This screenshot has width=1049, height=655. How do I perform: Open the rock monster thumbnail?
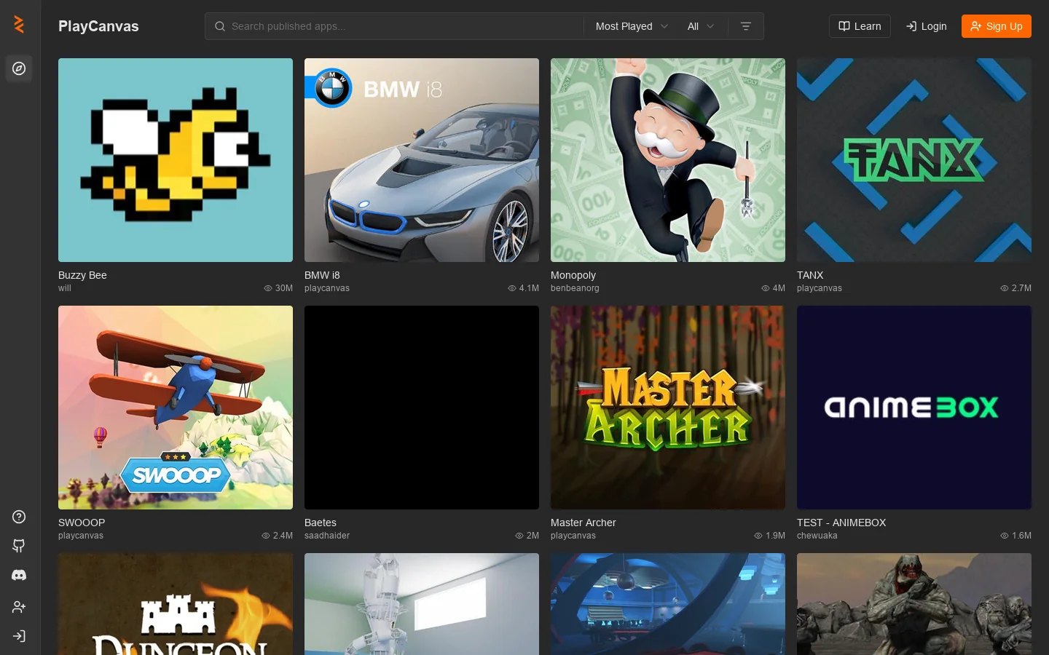[914, 604]
